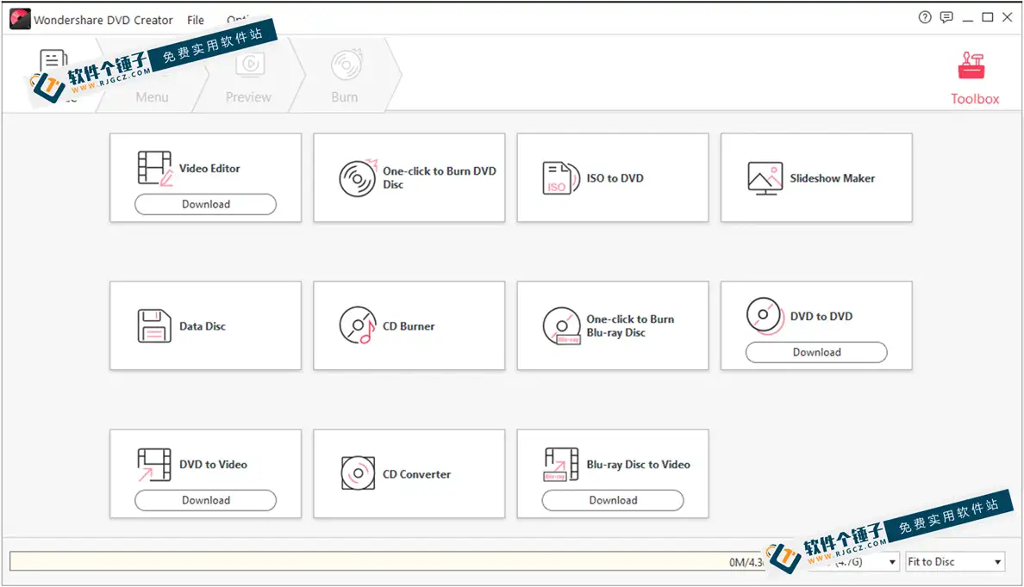Open the Video Editor film strip icon
The image size is (1024, 587).
point(155,169)
